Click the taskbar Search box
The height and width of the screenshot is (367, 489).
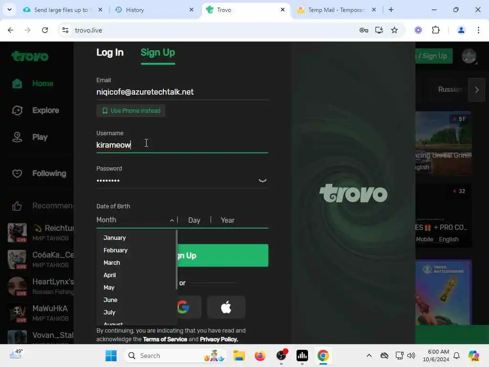(x=176, y=356)
